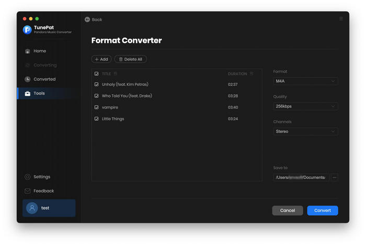Click the blue Convert button
Screen dimensions: 366x245
pos(323,211)
